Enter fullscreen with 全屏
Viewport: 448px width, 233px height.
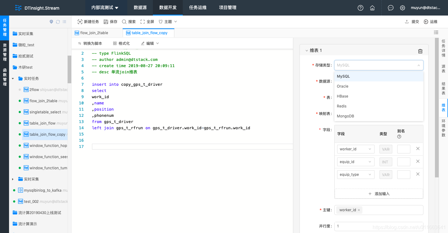click(147, 22)
